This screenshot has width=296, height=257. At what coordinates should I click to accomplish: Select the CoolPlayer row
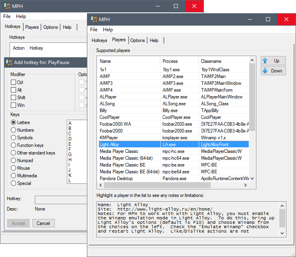click(173, 117)
